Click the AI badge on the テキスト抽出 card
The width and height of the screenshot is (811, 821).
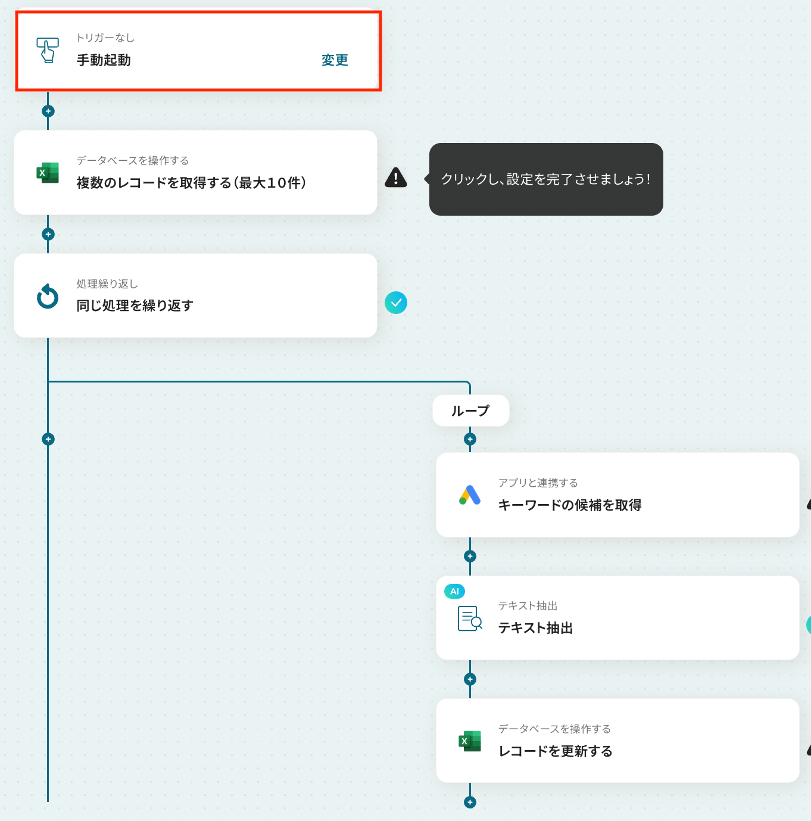[x=455, y=591]
